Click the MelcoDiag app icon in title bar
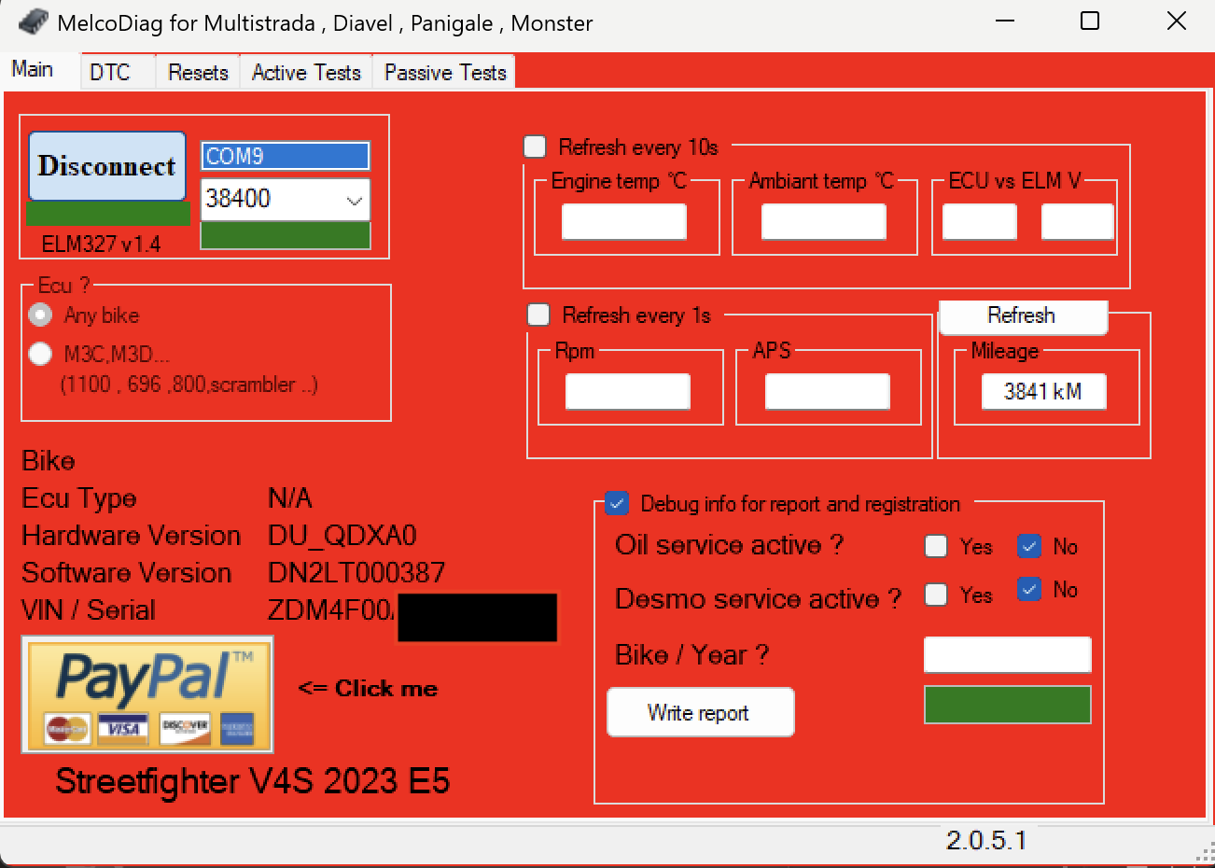Viewport: 1215px width, 868px height. 33,21
